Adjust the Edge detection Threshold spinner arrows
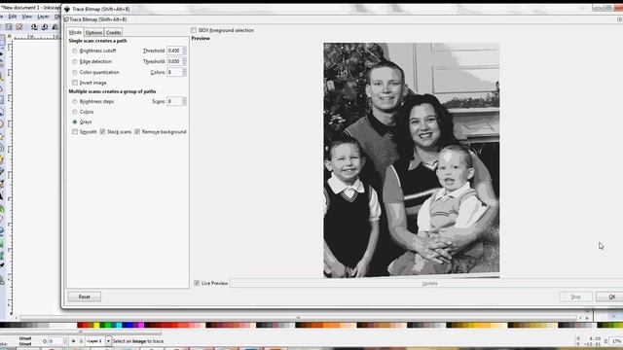 click(184, 61)
